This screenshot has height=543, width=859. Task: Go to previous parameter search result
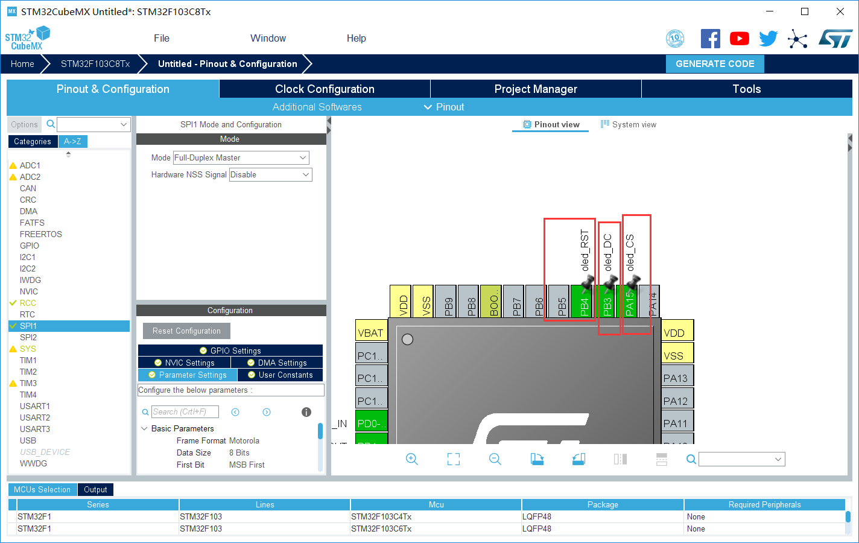click(235, 412)
